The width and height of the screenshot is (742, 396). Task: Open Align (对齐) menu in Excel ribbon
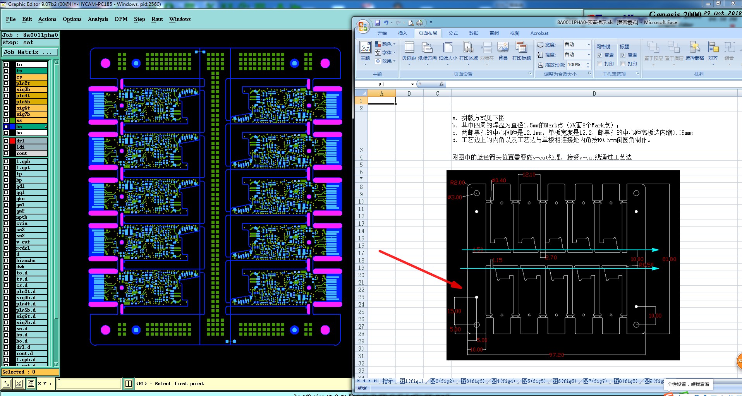[713, 53]
